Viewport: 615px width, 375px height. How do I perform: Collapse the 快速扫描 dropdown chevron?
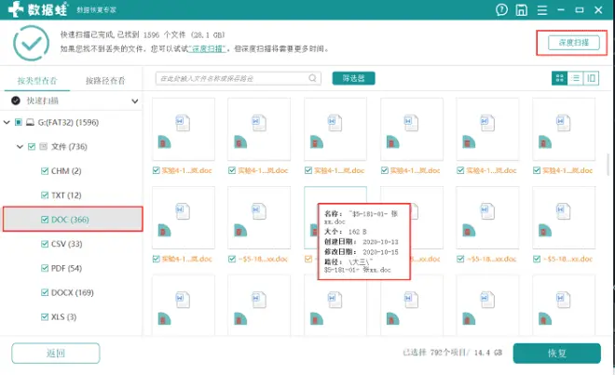(134, 101)
